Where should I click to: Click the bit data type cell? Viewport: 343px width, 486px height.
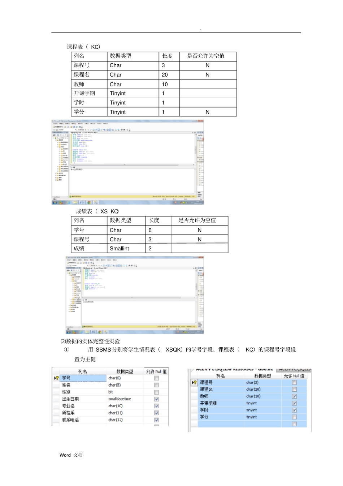[125, 392]
